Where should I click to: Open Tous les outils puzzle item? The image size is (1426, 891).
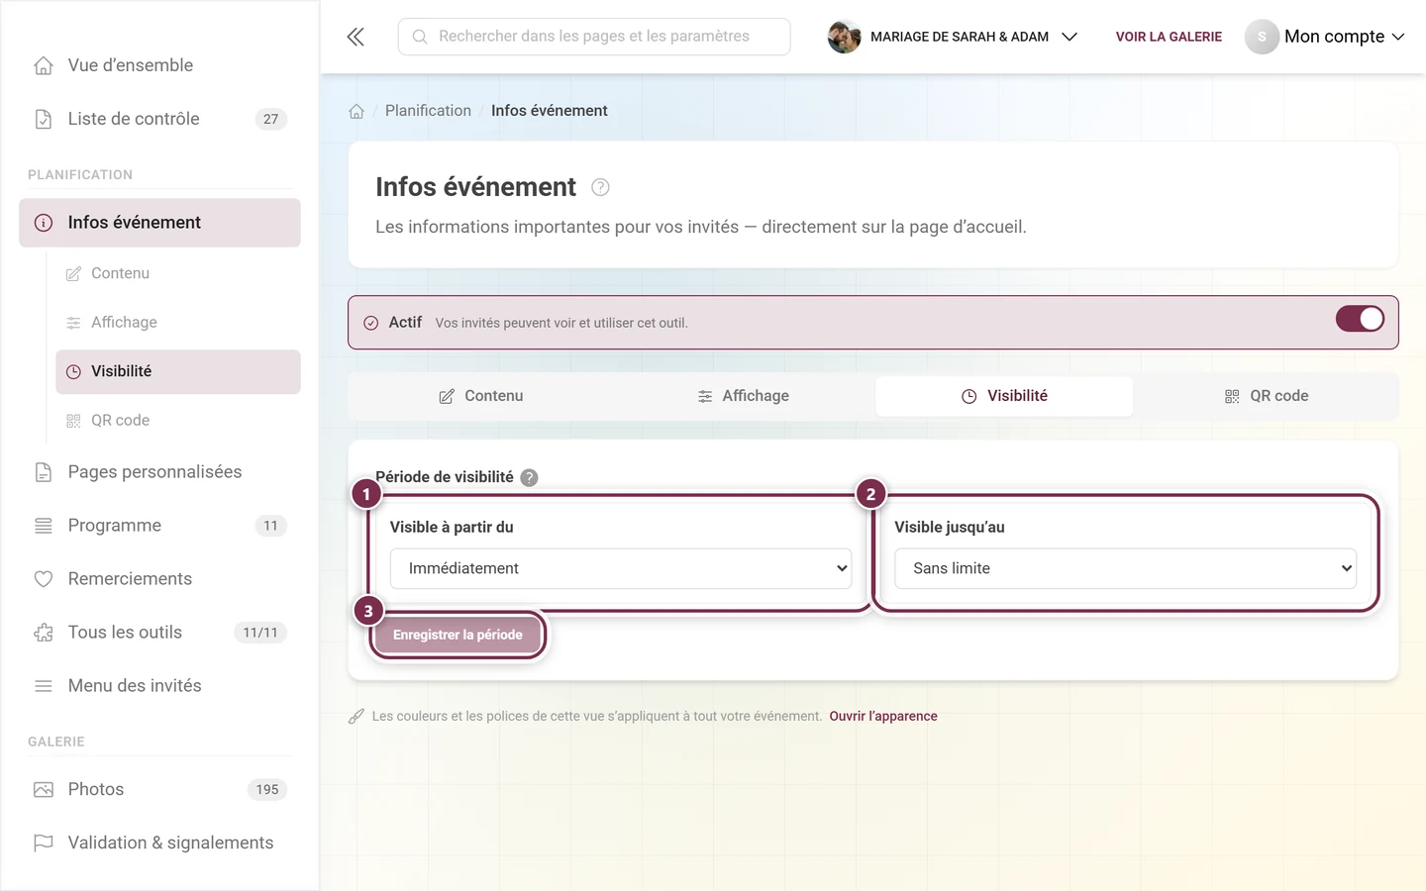point(159,632)
